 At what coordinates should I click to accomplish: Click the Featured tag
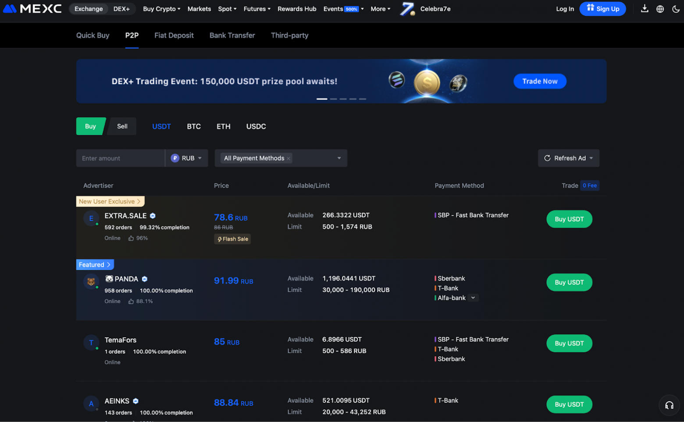coord(95,265)
